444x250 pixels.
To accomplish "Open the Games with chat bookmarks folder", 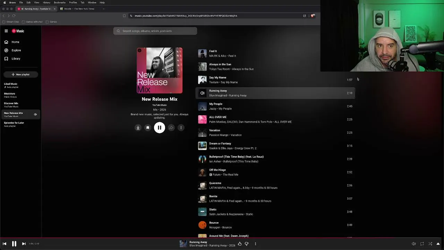I will 32,22.
